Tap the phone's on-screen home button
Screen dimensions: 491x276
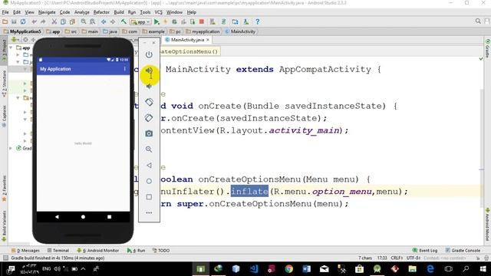click(83, 216)
